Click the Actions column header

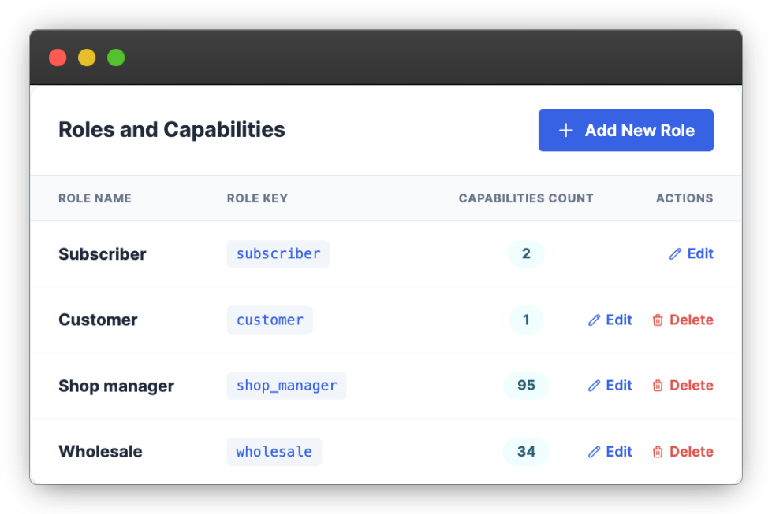point(684,198)
